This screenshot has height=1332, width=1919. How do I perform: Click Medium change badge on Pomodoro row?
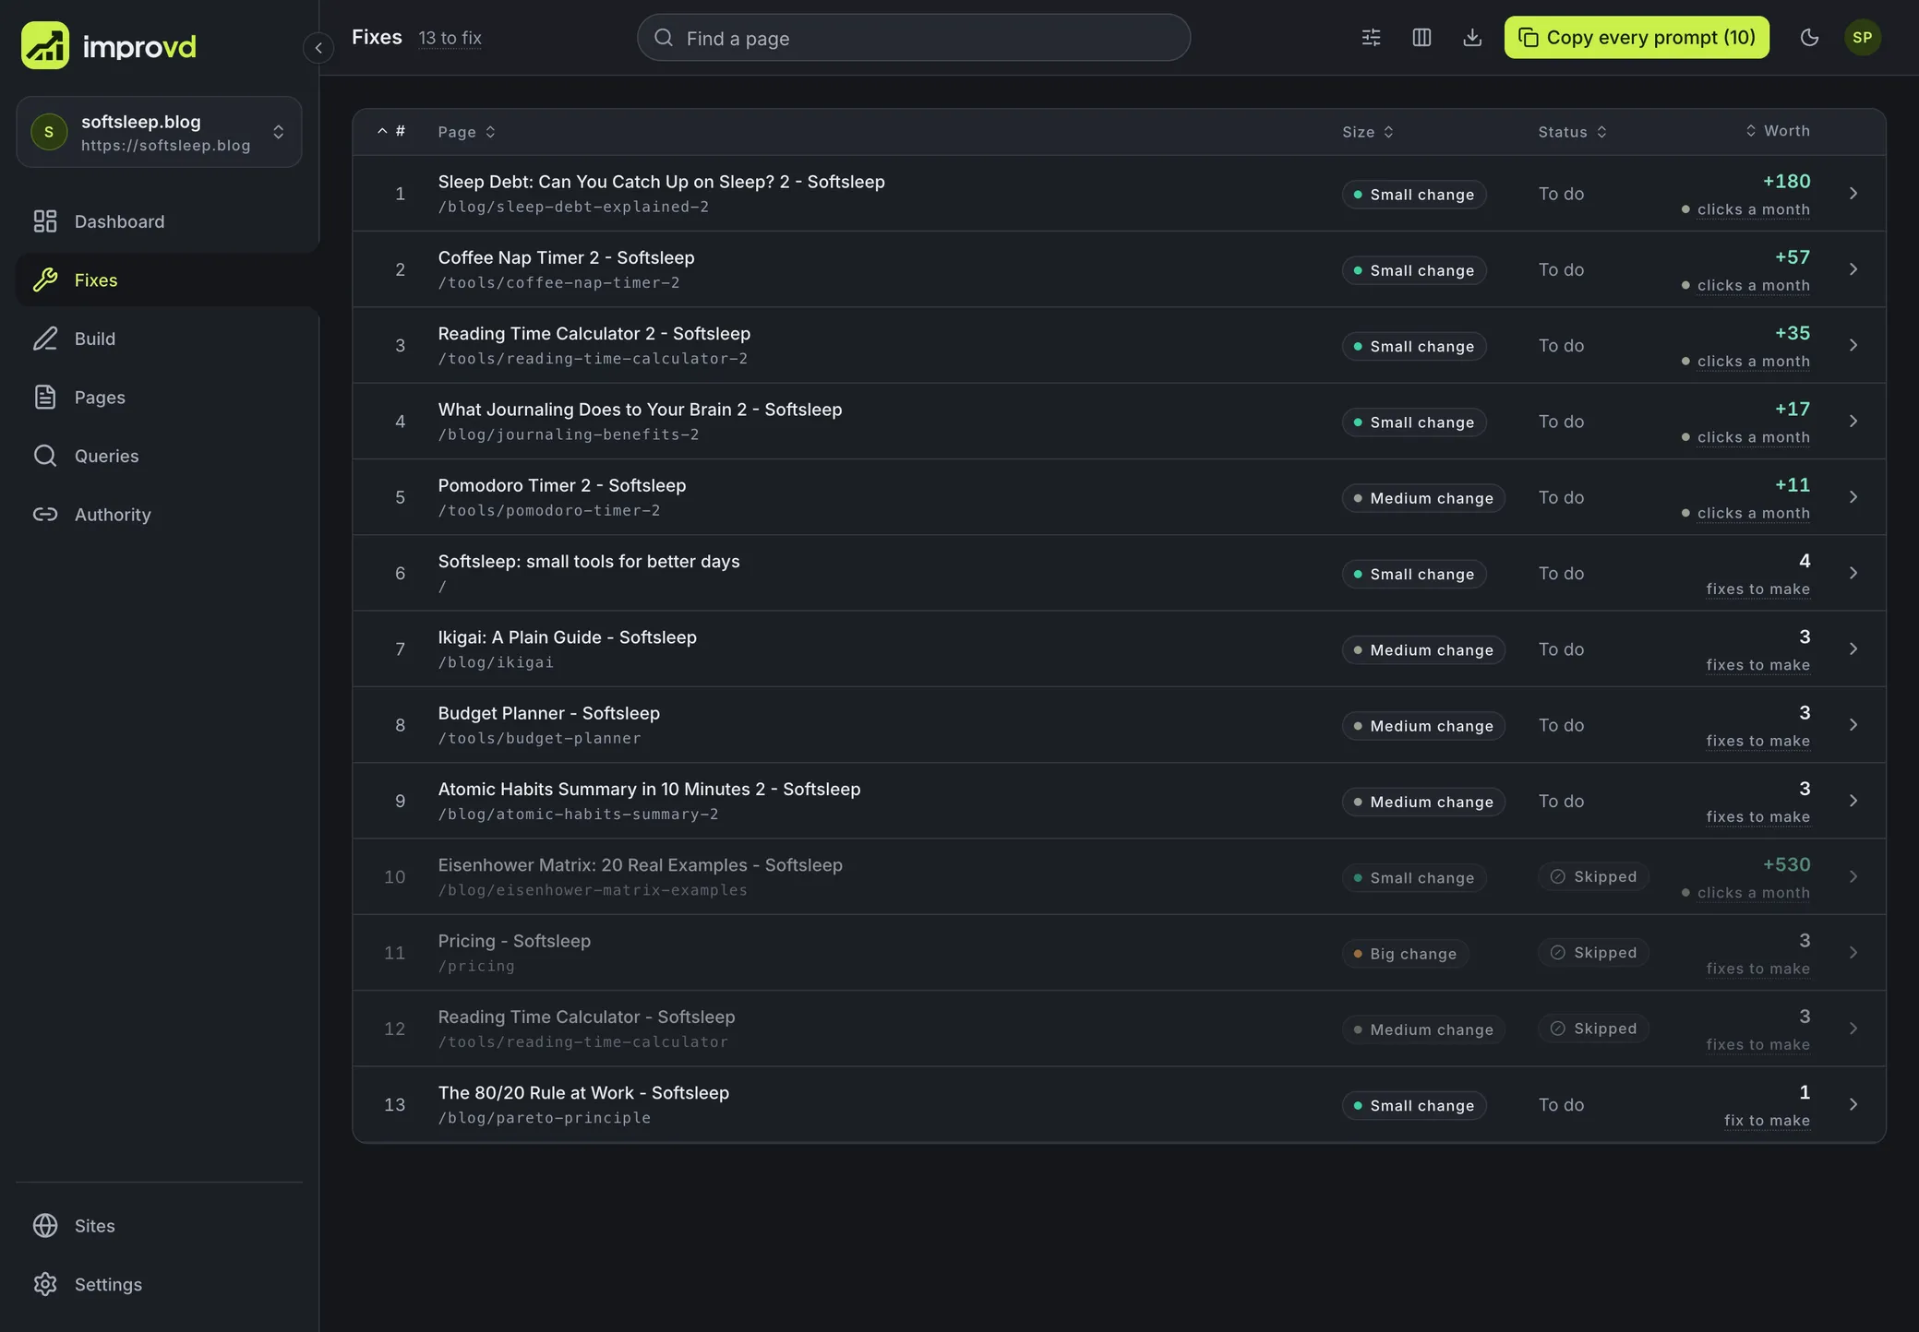(x=1423, y=498)
